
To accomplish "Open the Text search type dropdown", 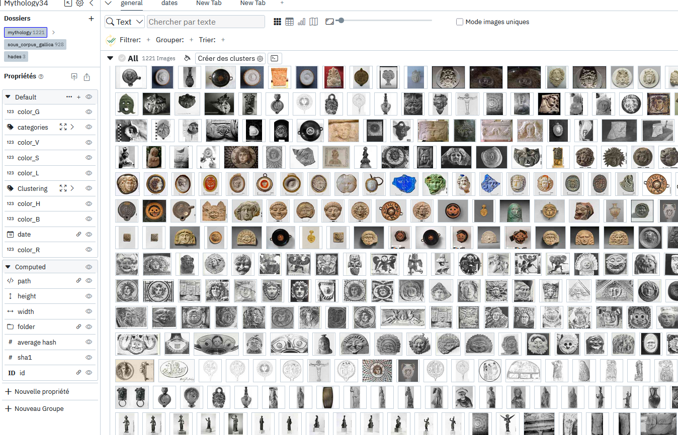I will coord(125,22).
